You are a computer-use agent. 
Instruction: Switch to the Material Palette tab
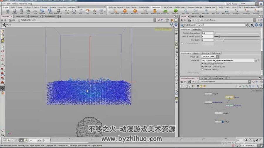pyautogui.click(x=217, y=78)
